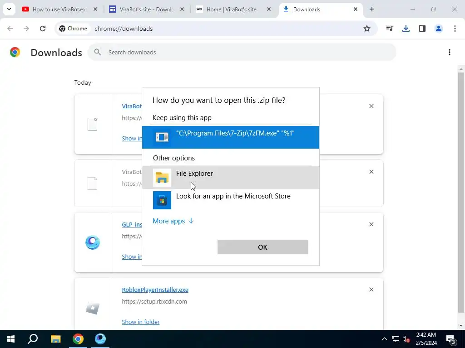
Task: Click the scrollbar down arrow
Action: pyautogui.click(x=461, y=326)
